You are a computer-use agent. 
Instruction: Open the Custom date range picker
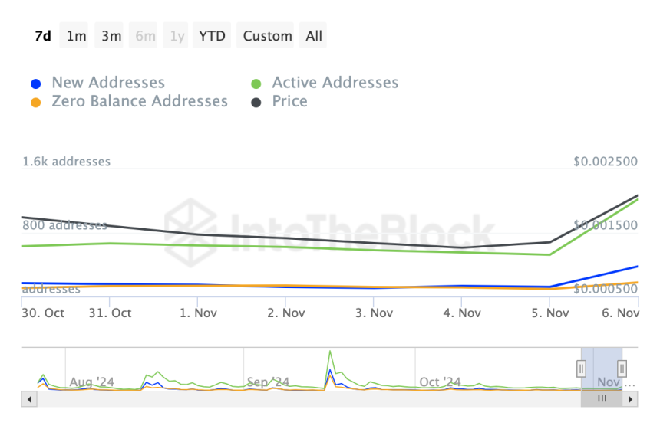[268, 36]
